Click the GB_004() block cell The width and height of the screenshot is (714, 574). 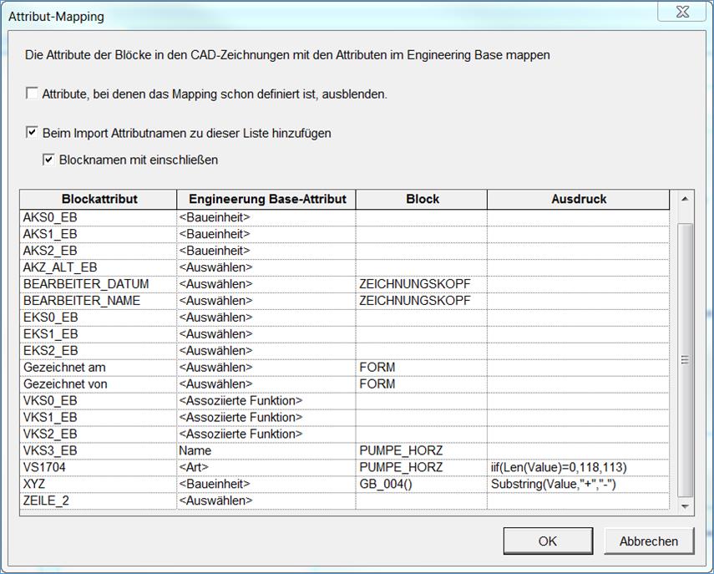(422, 484)
